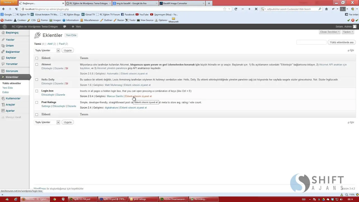Open the comments bubble in admin bar
Image resolution: width=359 pixels, height=202 pixels.
point(65,27)
